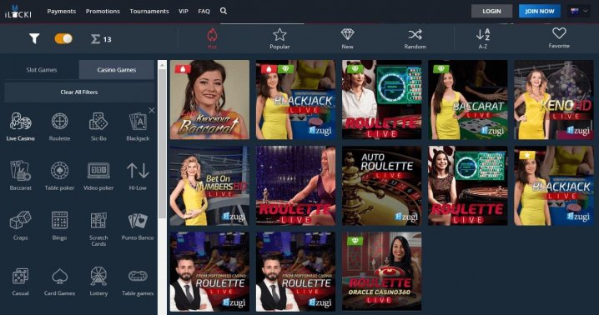Open Payments menu
Image resolution: width=599 pixels, height=315 pixels.
point(62,11)
